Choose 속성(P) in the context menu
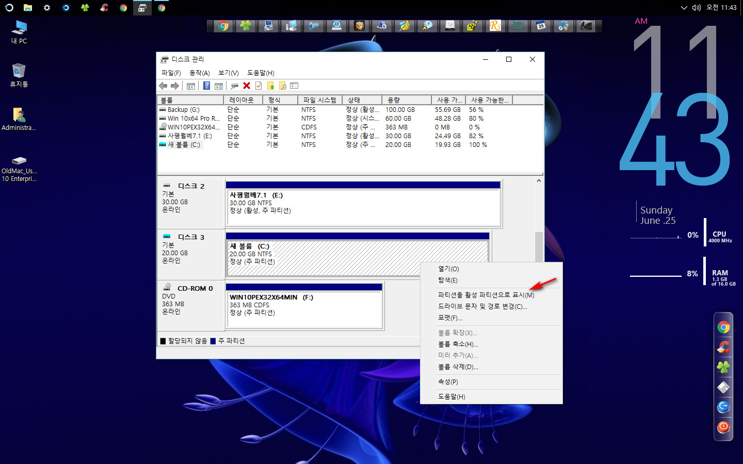Image resolution: width=743 pixels, height=464 pixels. pos(491,382)
